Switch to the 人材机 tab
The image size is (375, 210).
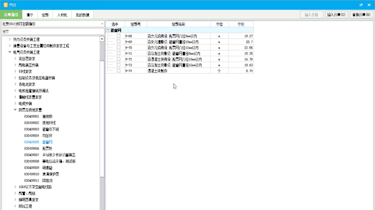pyautogui.click(x=62, y=15)
